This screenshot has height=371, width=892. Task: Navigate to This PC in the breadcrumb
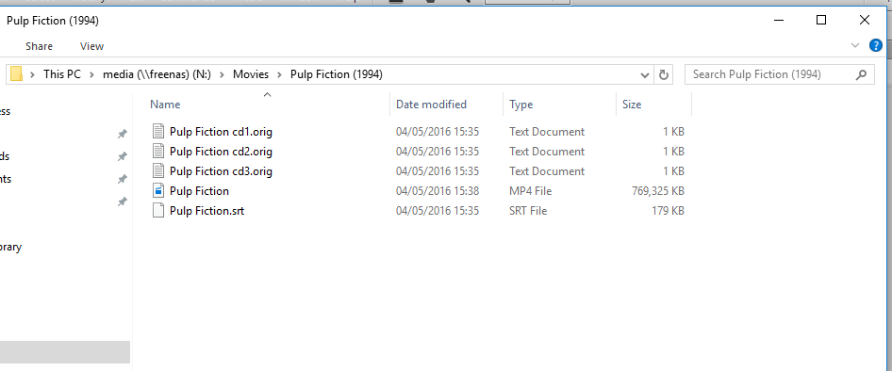point(62,74)
